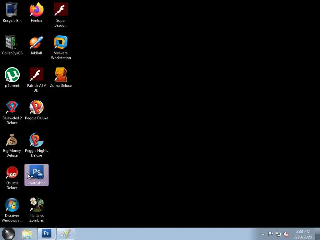Open the clock showing 5:33 PM
Screen dimensions: 320x240
pos(303,234)
